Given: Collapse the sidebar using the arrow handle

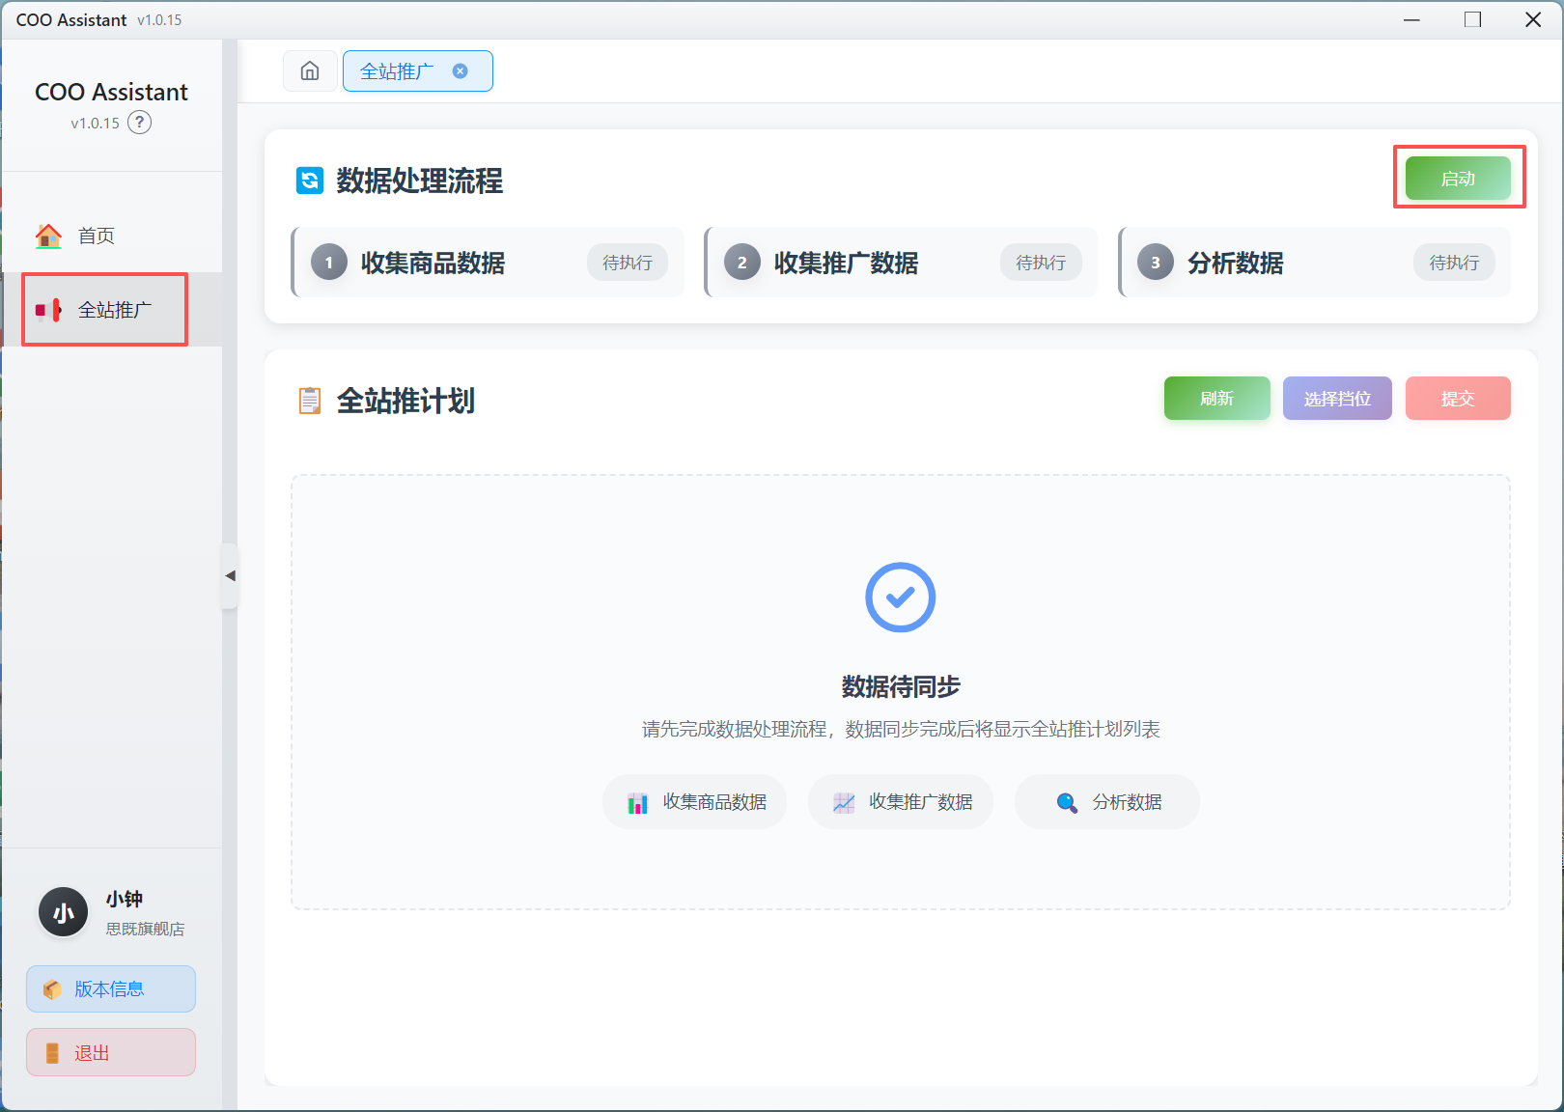Looking at the screenshot, I should 232,576.
